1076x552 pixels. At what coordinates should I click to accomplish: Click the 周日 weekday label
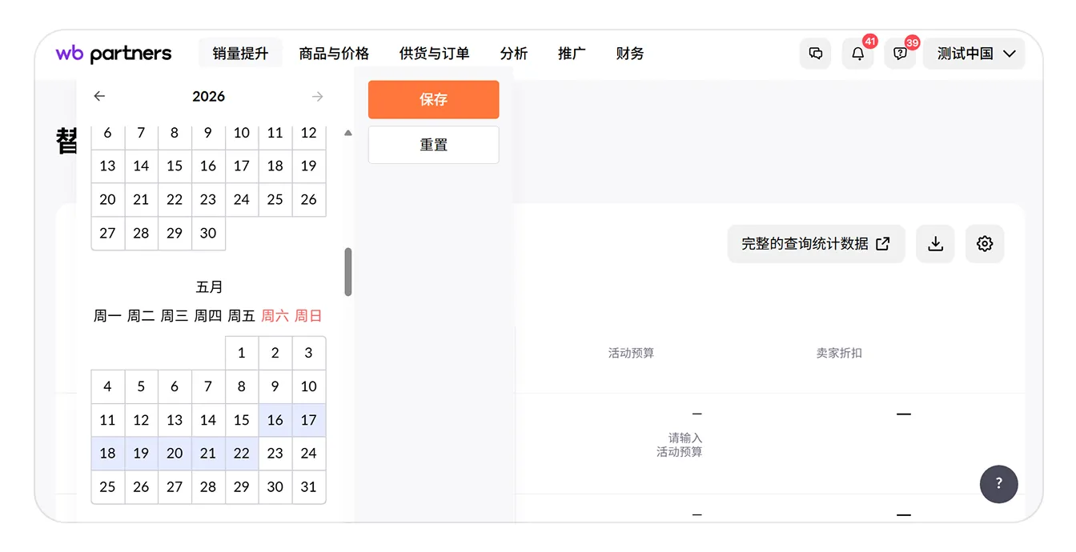pos(309,316)
